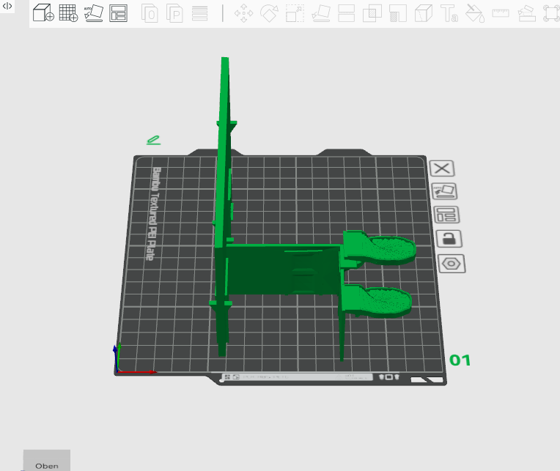The height and width of the screenshot is (471, 560).
Task: Remove all objects with plate X button
Action: pos(442,168)
